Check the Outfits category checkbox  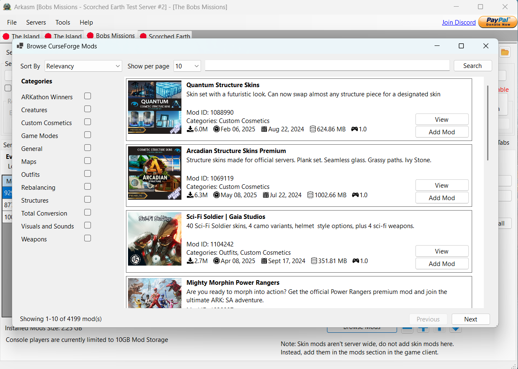coord(88,174)
